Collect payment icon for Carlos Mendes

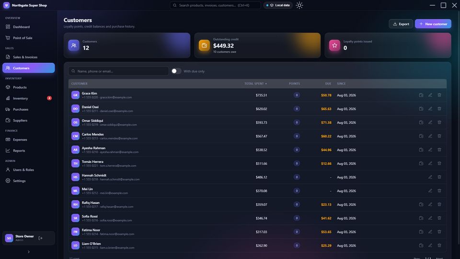click(x=421, y=136)
